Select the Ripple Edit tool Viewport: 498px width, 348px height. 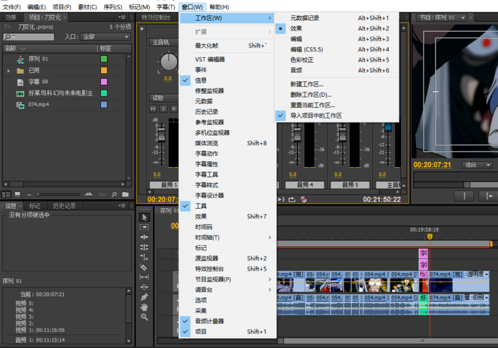point(145,237)
